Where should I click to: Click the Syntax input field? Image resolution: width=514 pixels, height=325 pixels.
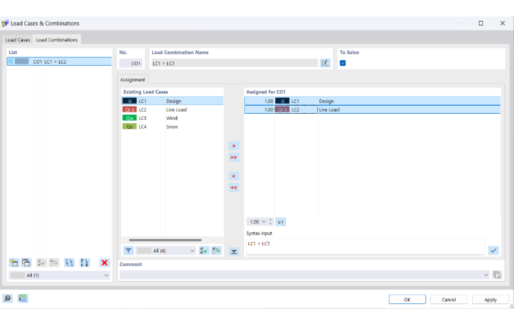click(x=365, y=246)
